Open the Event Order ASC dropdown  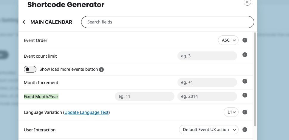(228, 40)
